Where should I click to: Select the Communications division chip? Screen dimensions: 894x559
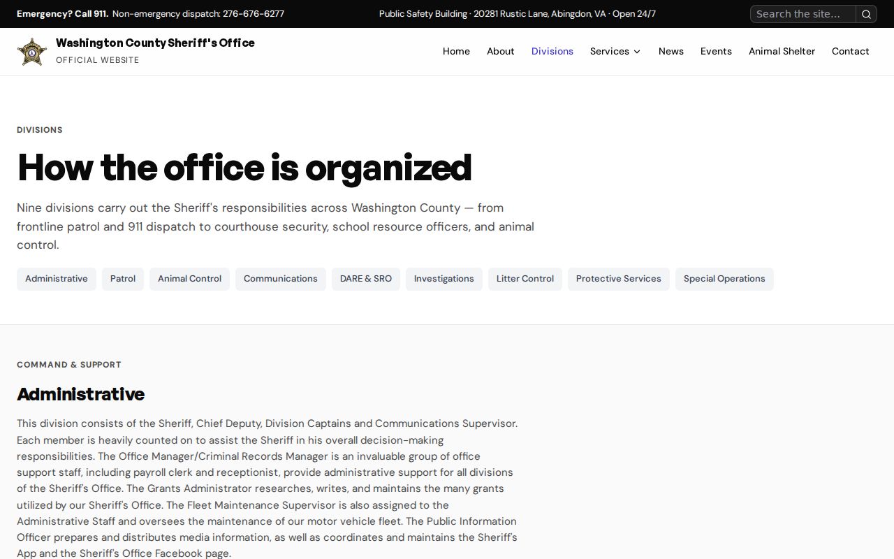[281, 279]
